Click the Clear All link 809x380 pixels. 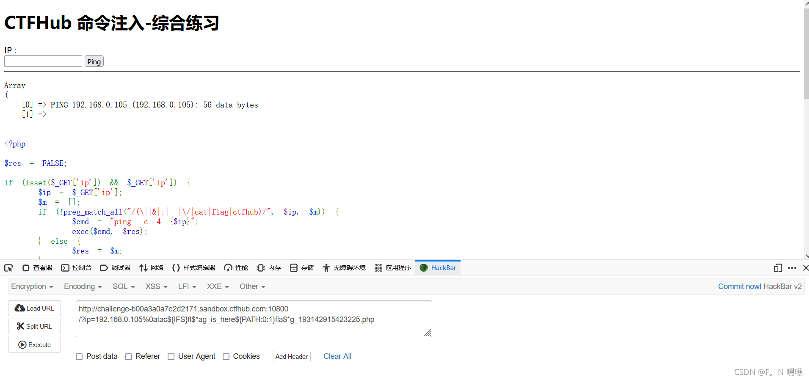[x=337, y=356]
